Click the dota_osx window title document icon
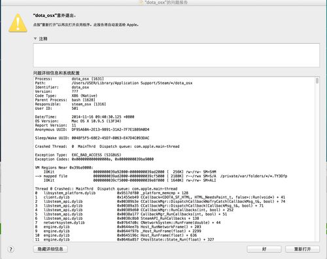 [x=141, y=3]
